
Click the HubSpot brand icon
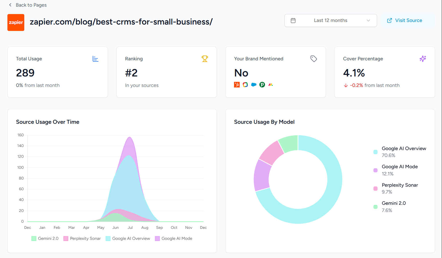237,85
